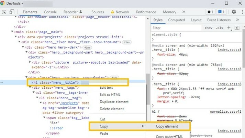This screenshot has height=138, width=245.
Task: Choose Duplicate element from context menu
Action: tap(114, 102)
